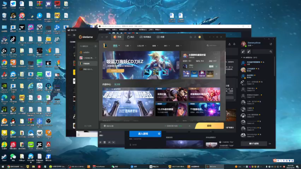This screenshot has width=301, height=169.
Task: Click the notification bell icon left of friends panel
Action: [x=234, y=44]
